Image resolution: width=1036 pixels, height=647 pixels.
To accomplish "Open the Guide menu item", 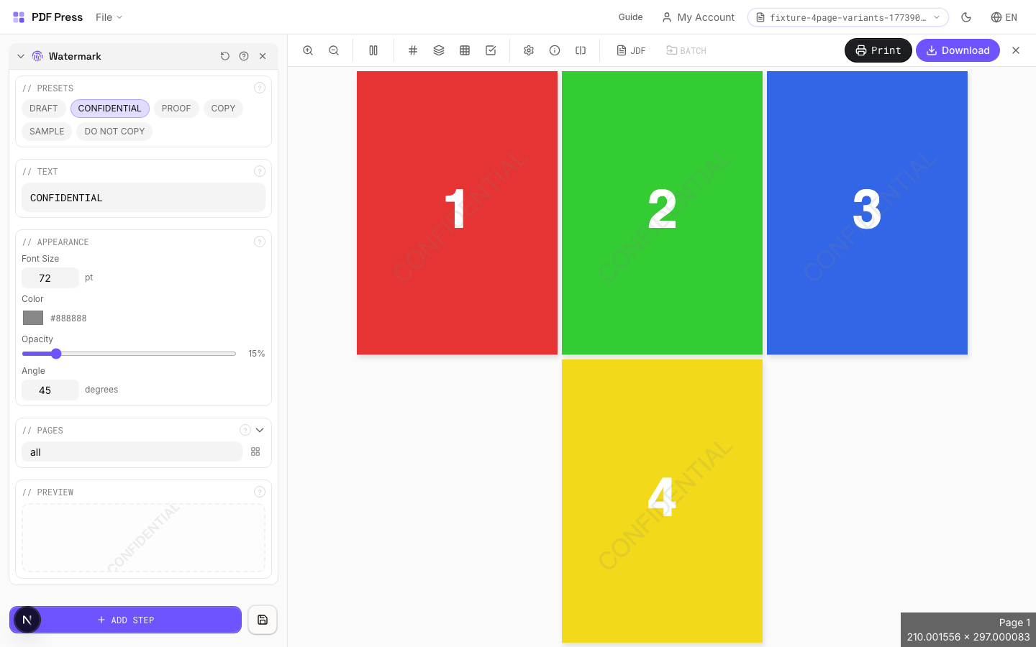I will pyautogui.click(x=630, y=17).
